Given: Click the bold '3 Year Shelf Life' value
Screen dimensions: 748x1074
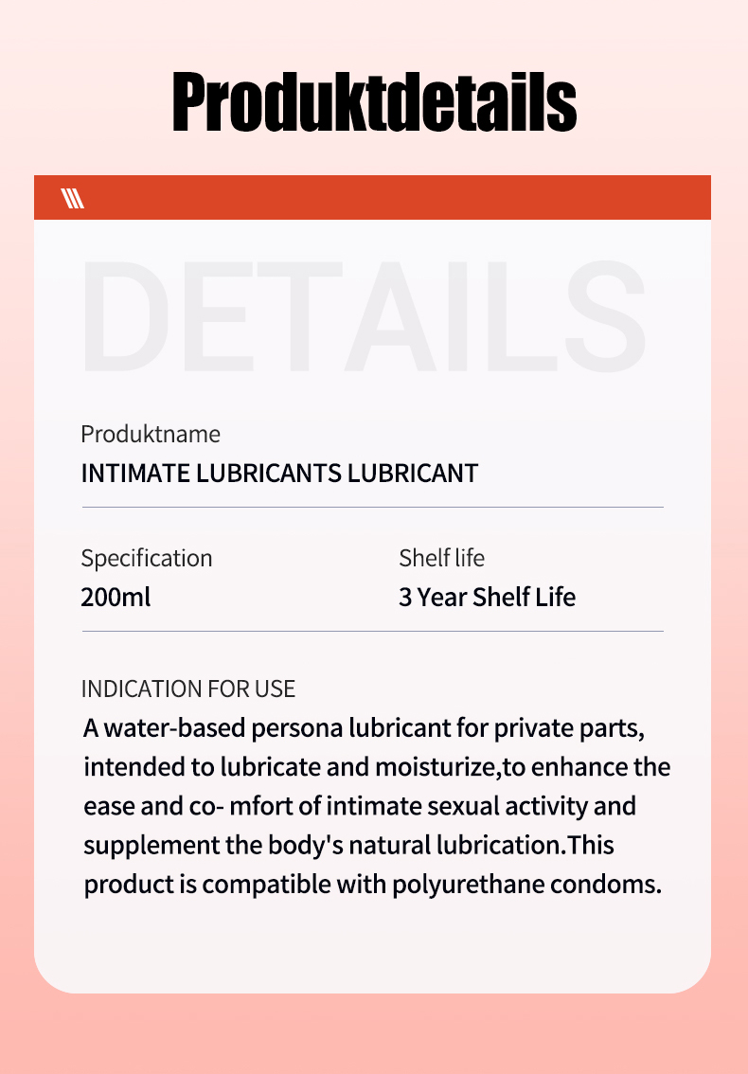Looking at the screenshot, I should 487,598.
